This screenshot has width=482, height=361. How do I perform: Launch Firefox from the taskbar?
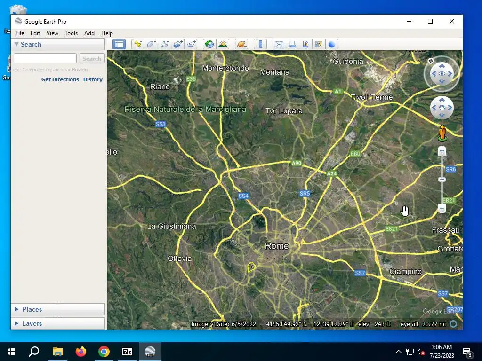[81, 352]
